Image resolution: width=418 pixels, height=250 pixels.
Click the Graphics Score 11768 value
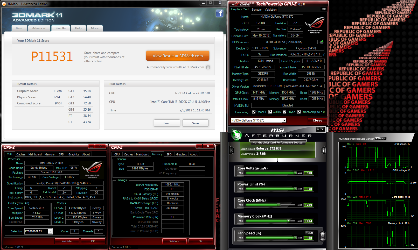point(58,91)
